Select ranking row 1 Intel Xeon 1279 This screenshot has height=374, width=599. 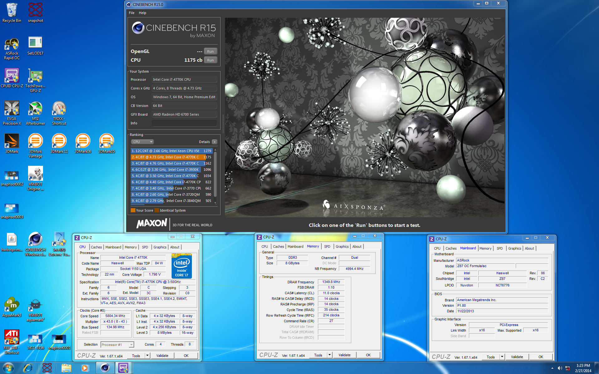click(172, 151)
